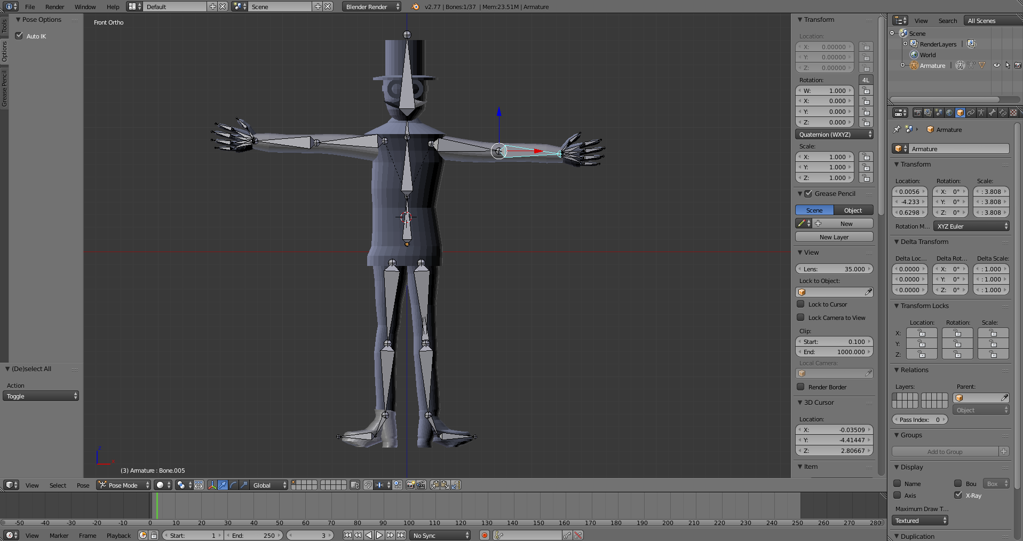Click the armature data triangle icon in outliner
Screen dimensions: 1023x541
click(981, 65)
